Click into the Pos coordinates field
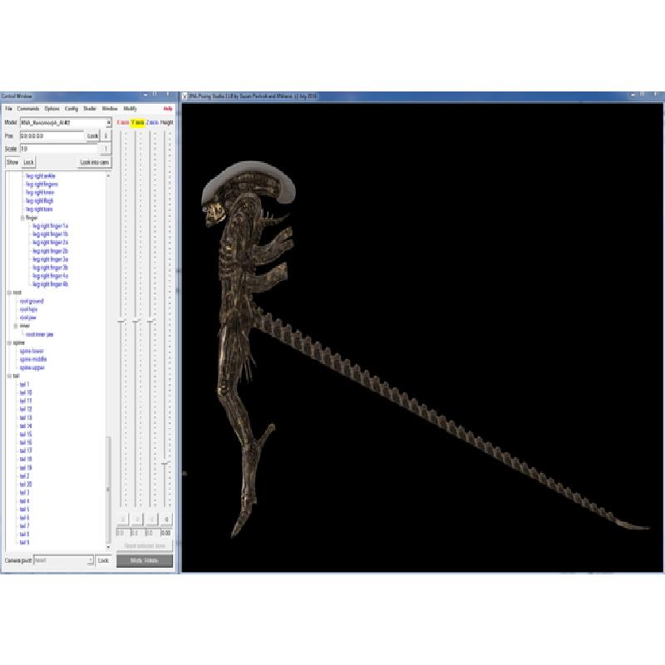This screenshot has height=665, width=665. coord(52,136)
